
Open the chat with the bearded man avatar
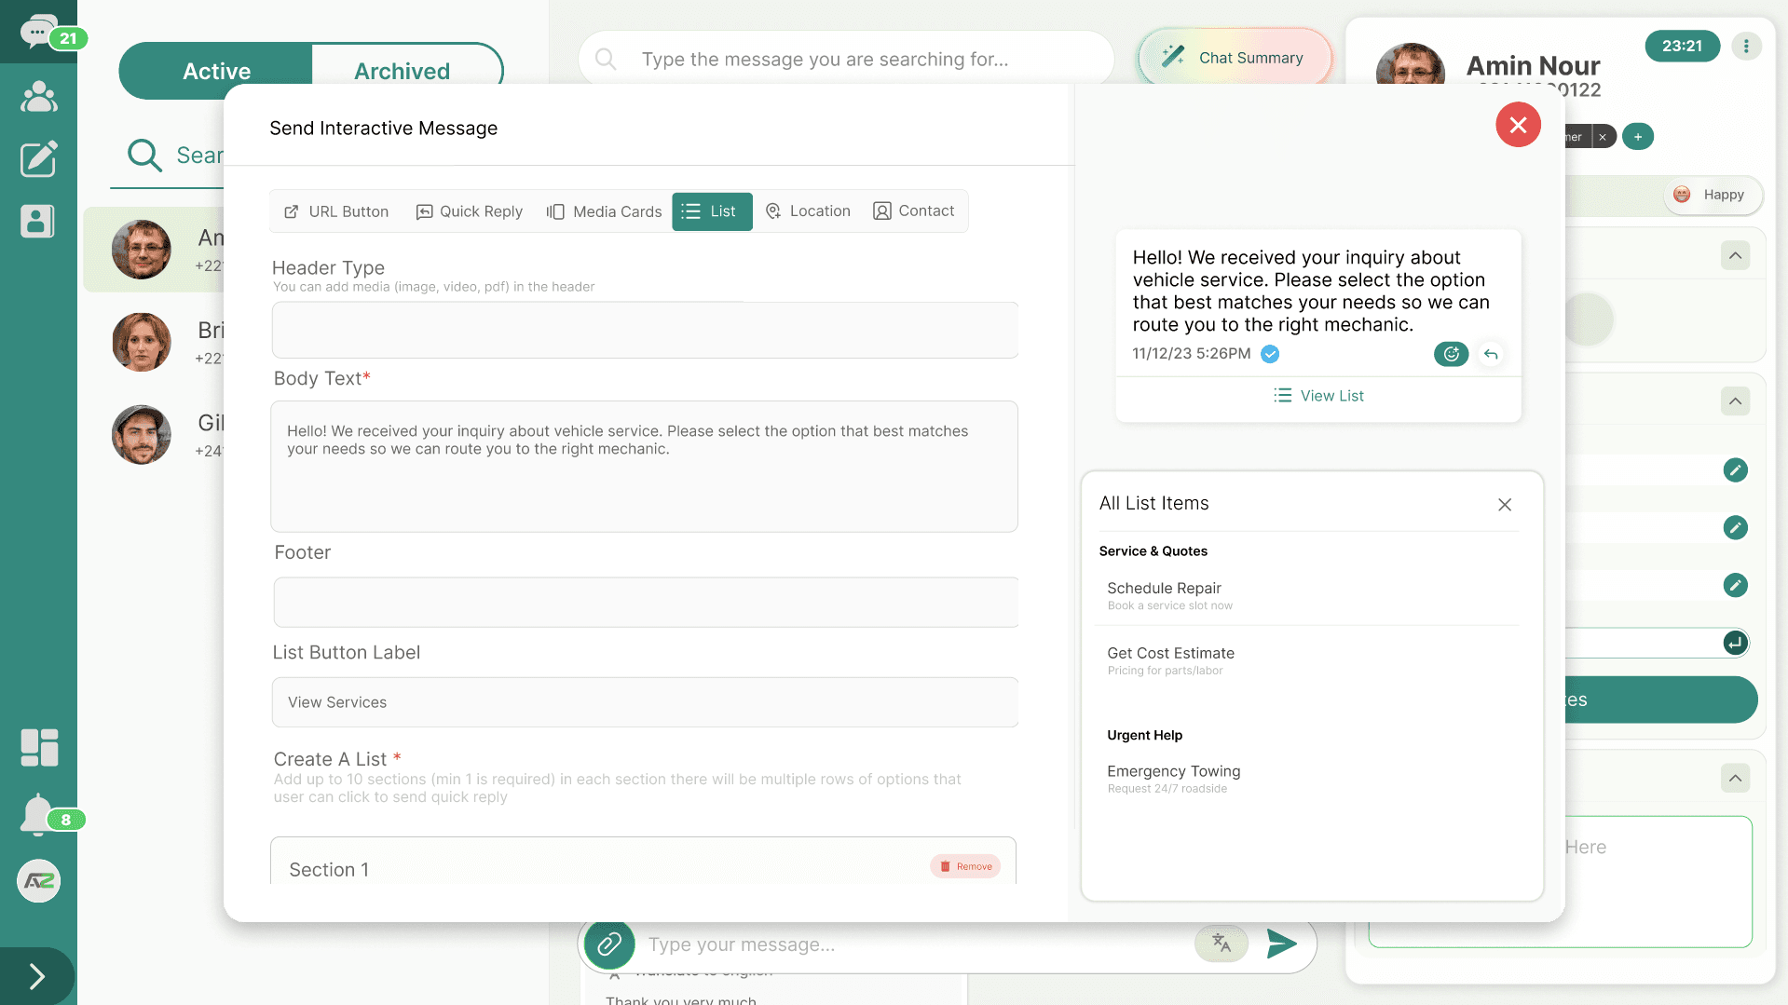tap(142, 434)
